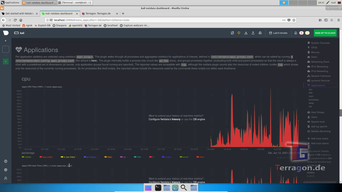The height and width of the screenshot is (192, 342).
Task: Toggle kernel dimension in cpu legend
Action: (184, 157)
